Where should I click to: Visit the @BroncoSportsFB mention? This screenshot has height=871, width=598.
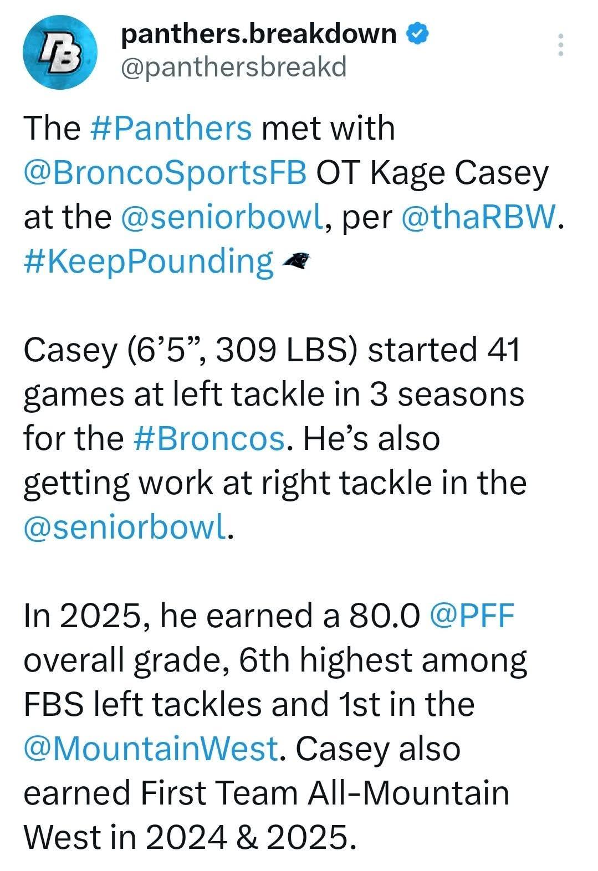(165, 172)
